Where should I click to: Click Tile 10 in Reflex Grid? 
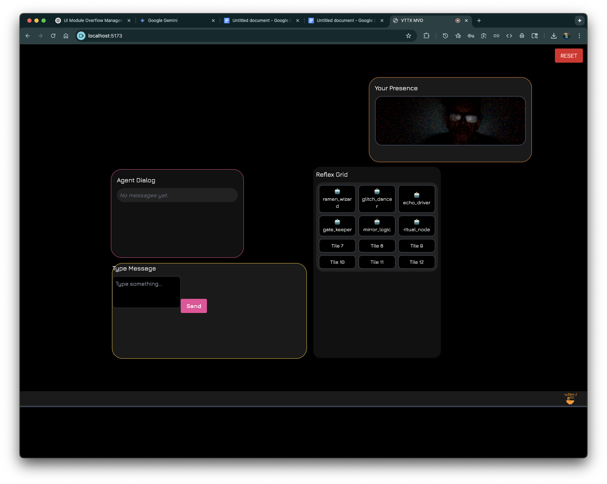tap(337, 262)
